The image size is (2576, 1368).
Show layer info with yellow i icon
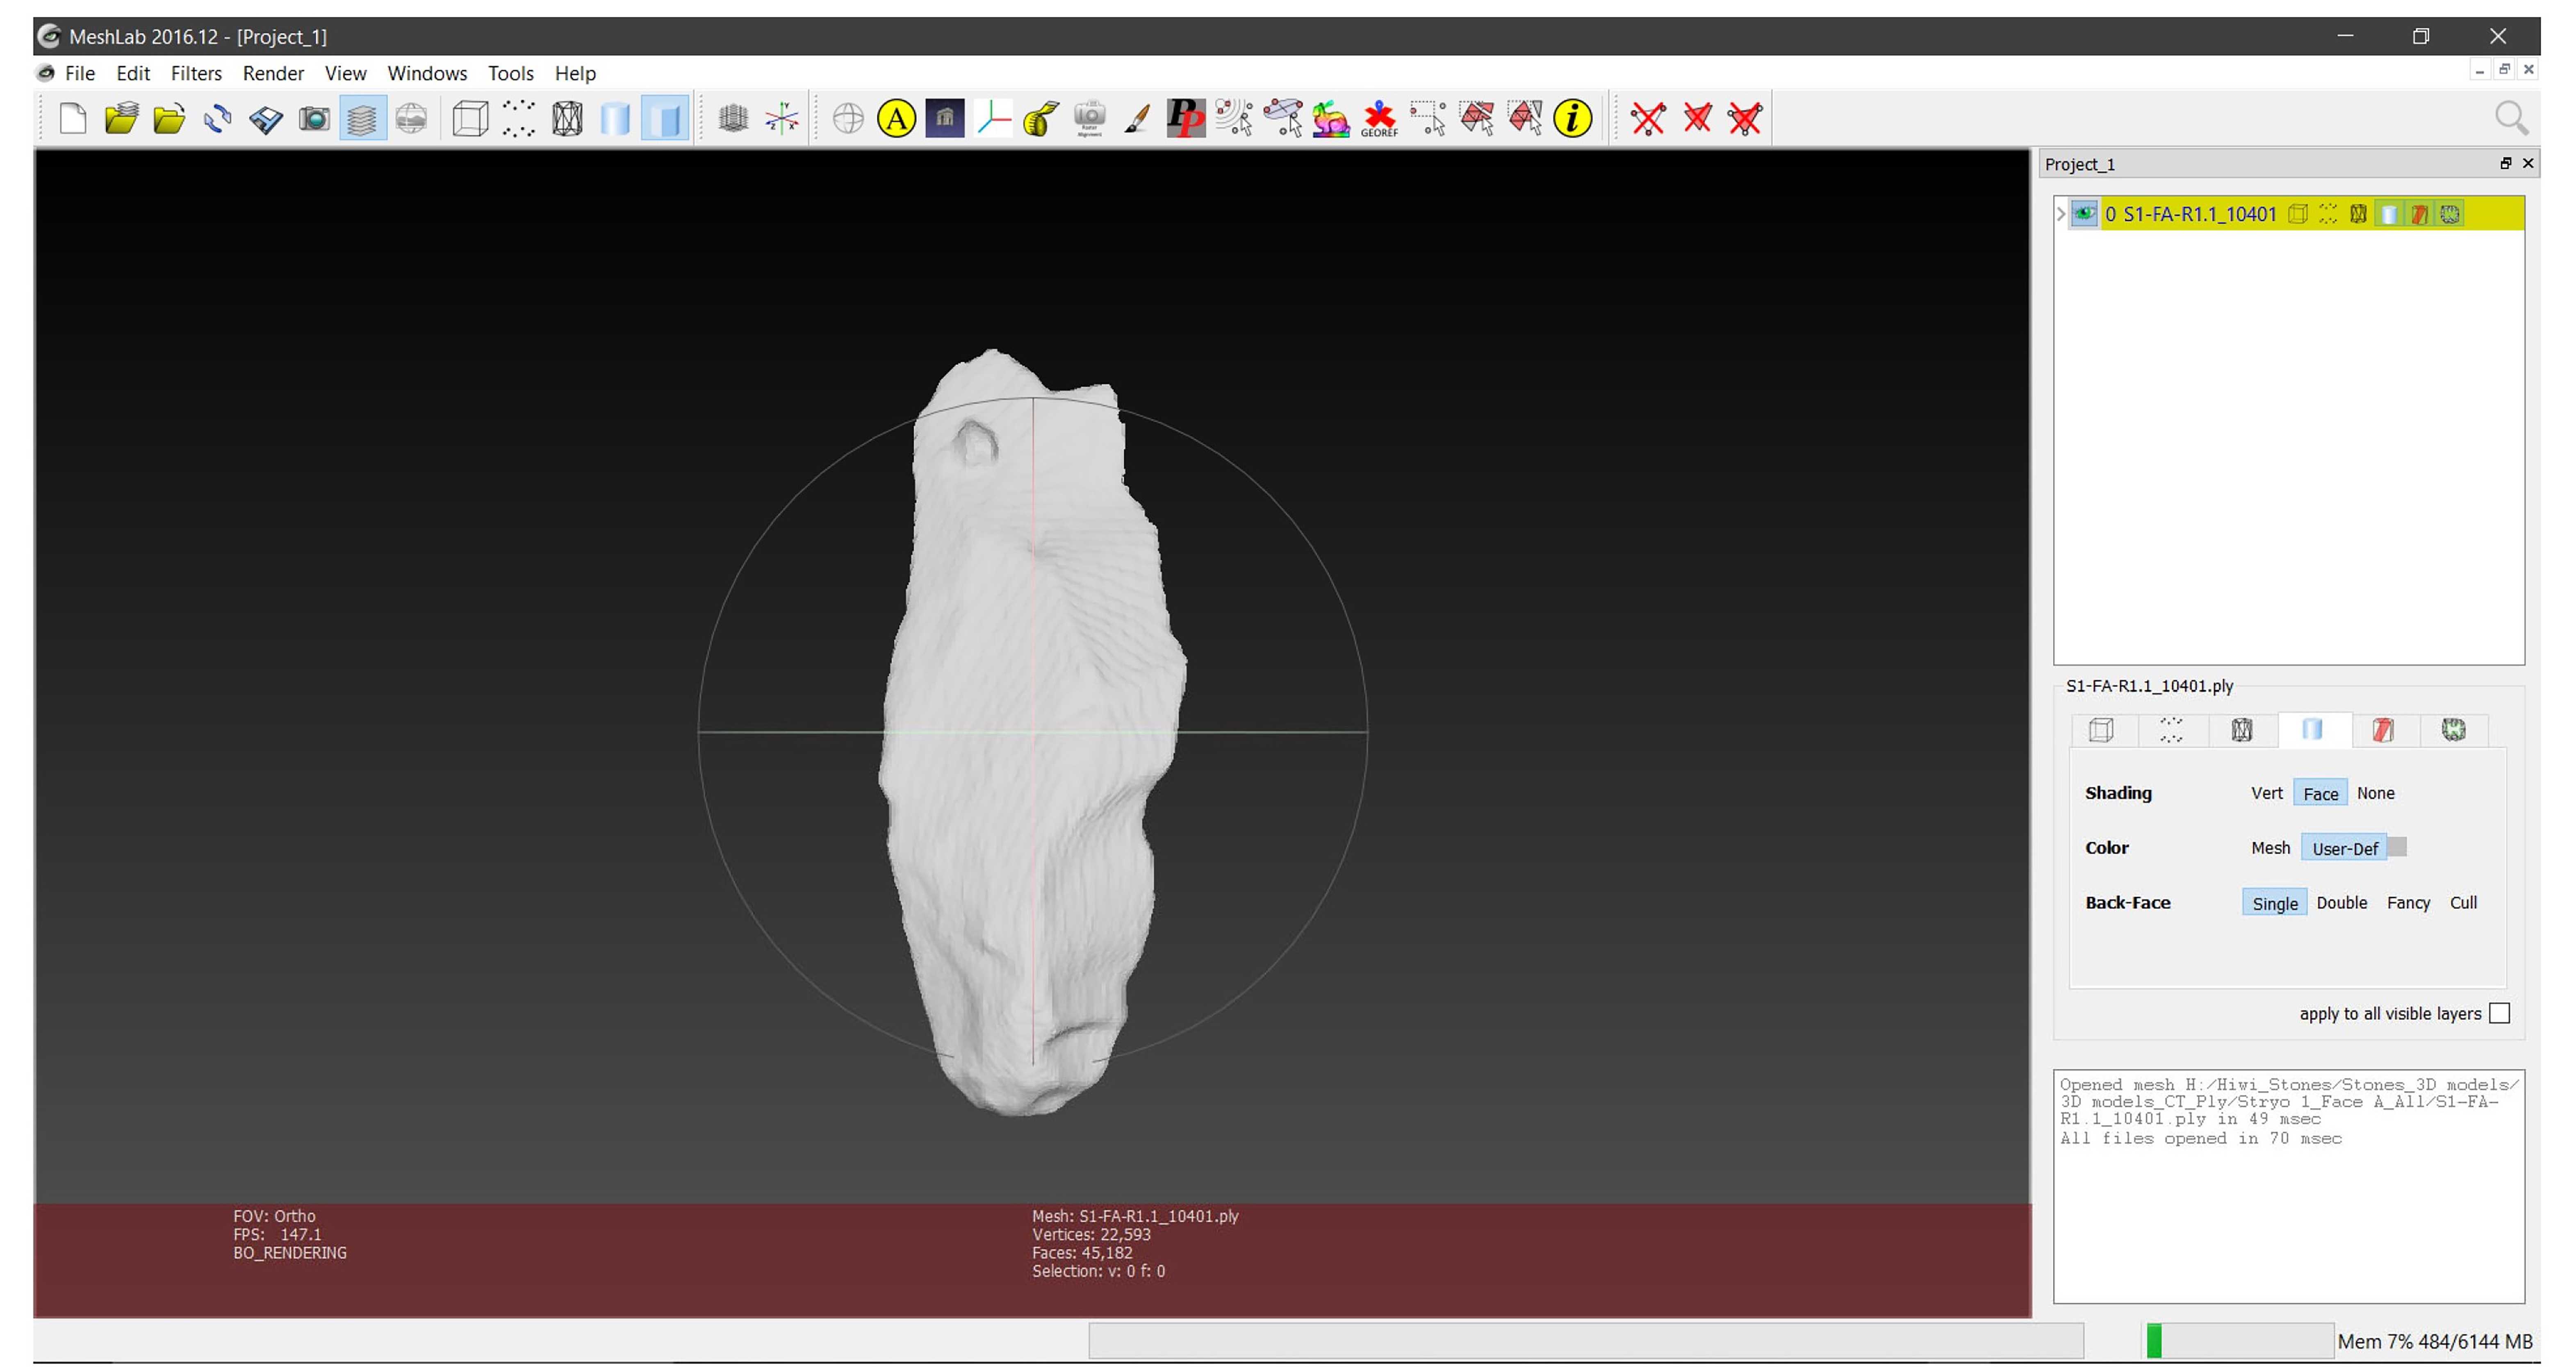(x=1573, y=119)
